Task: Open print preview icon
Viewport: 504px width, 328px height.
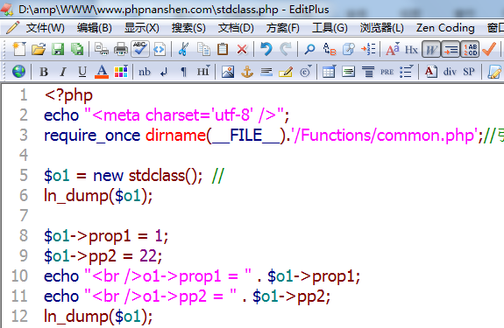Action: [102, 49]
